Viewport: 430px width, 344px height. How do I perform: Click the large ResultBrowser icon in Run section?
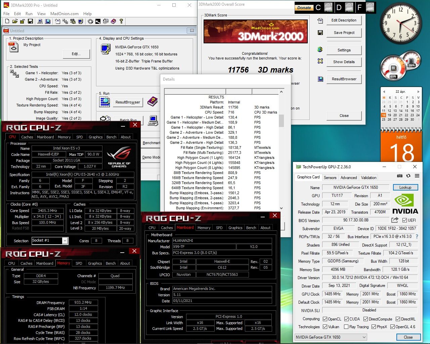click(104, 101)
